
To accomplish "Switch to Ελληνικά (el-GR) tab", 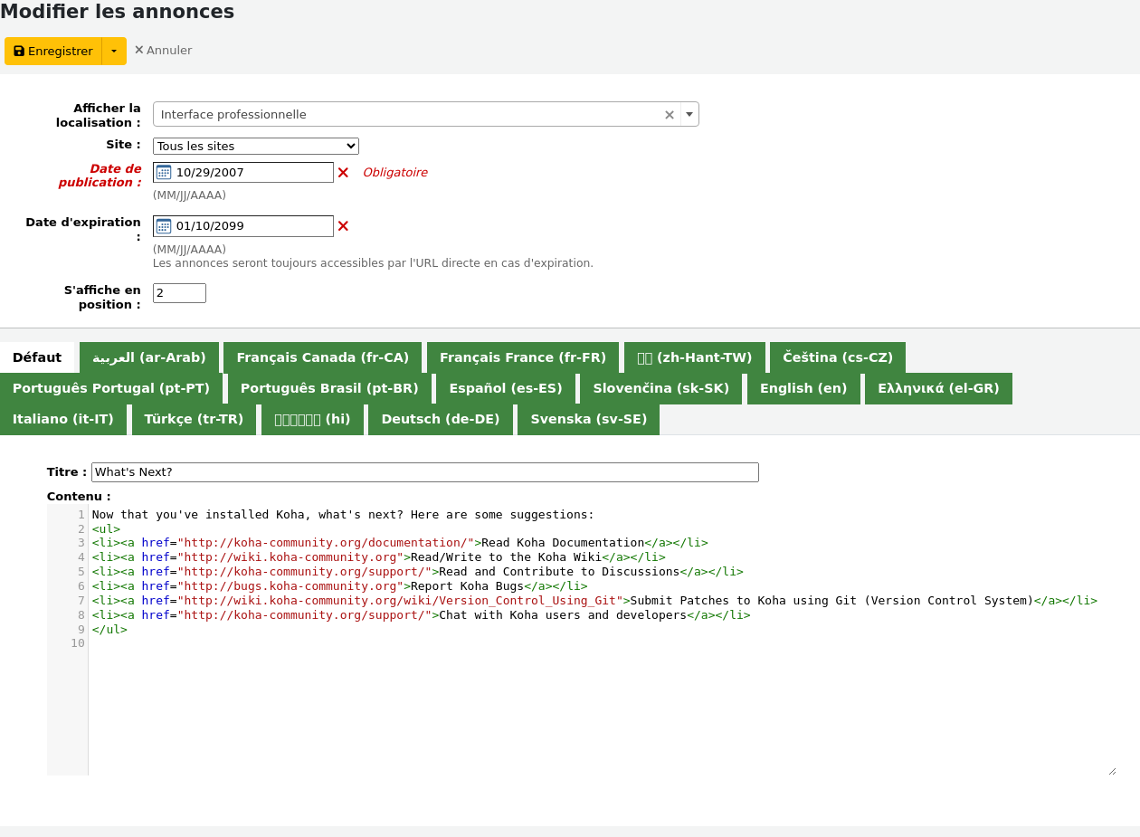I will (x=938, y=388).
